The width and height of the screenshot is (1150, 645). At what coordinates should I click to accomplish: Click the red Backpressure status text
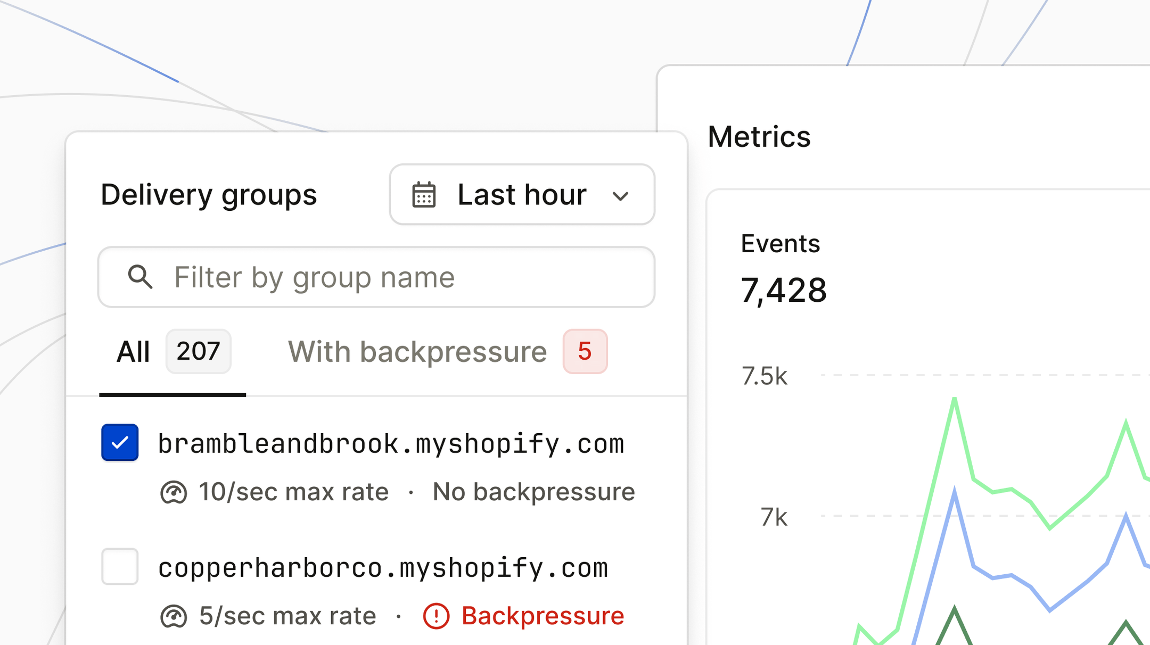[543, 616]
